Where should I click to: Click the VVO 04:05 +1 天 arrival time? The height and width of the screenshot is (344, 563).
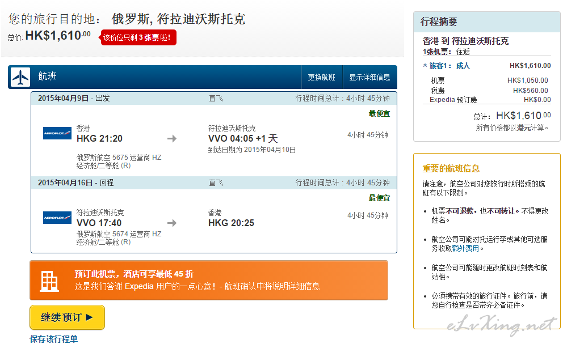[x=243, y=138]
